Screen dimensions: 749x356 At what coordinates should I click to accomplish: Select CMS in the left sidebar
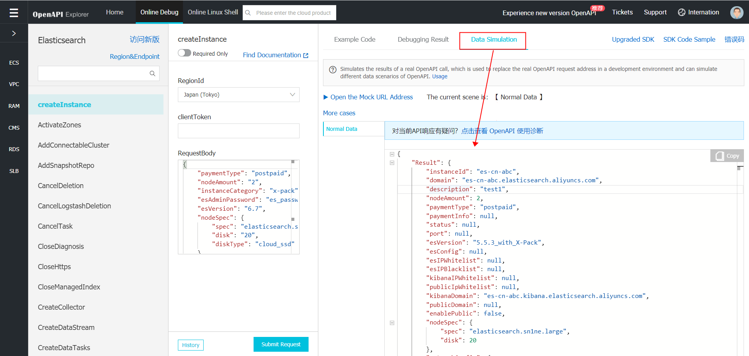click(14, 128)
